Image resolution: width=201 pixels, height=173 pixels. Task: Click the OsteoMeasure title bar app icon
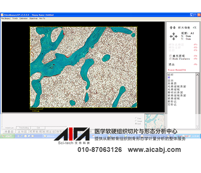(x=2, y=15)
